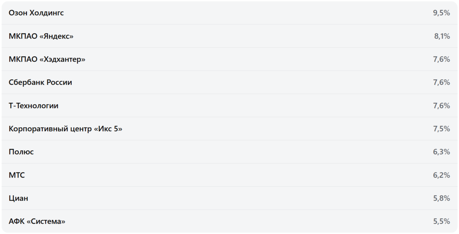This screenshot has height=234, width=459.
Task: Select the МКПАО «Хэдхантер» row label
Action: tap(47, 59)
